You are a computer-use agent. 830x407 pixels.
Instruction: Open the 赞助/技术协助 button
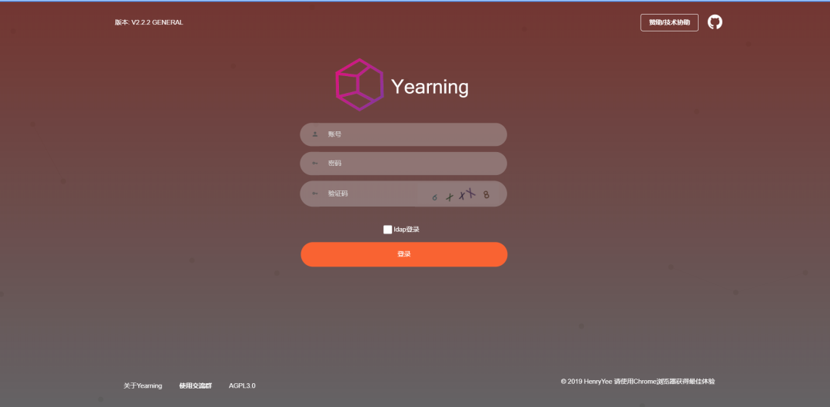point(669,23)
